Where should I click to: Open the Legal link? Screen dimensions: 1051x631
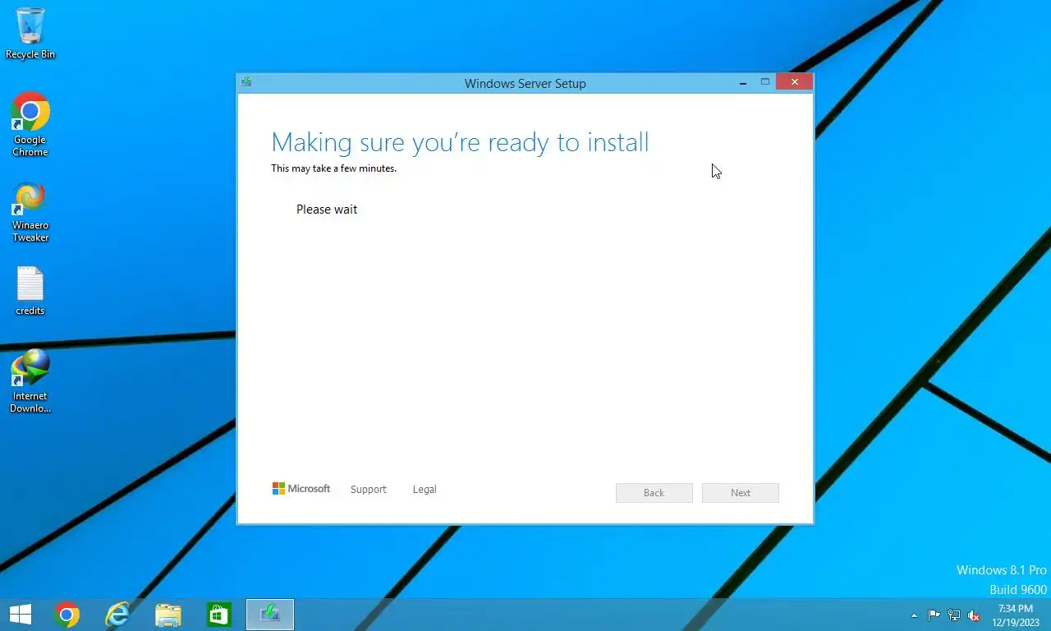(425, 490)
